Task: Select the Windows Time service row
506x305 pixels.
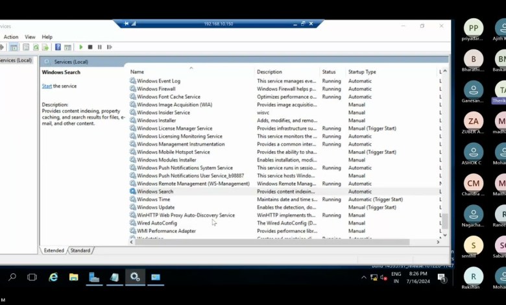Action: [284, 199]
